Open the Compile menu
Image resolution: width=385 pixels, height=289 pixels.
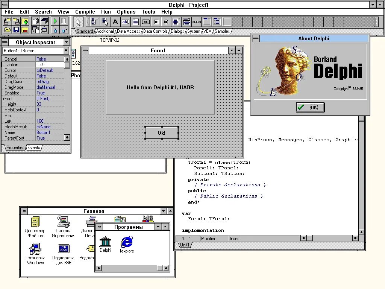[85, 12]
